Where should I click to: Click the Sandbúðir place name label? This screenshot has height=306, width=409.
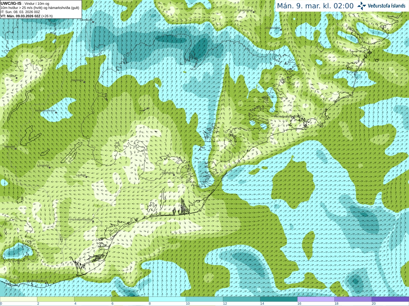pos(86,19)
